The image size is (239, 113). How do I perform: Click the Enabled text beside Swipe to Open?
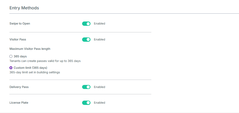[x=99, y=24]
